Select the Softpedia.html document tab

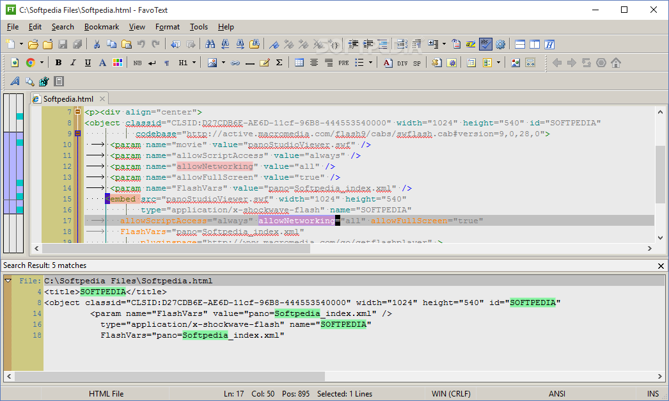click(68, 99)
